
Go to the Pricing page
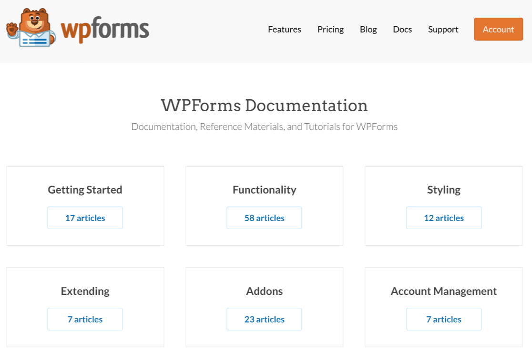[x=330, y=30]
